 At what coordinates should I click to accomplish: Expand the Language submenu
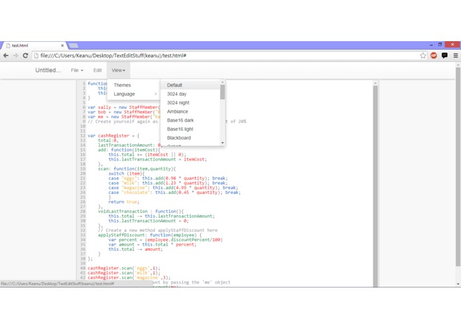pyautogui.click(x=133, y=94)
